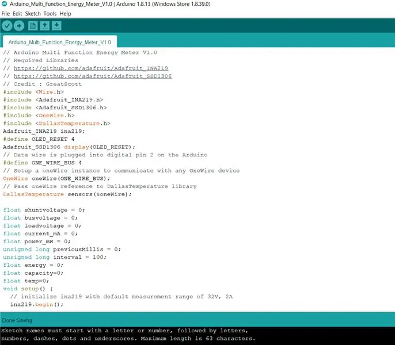Viewport: 395px width, 345px height.
Task: Click the 'float temp=0;' line
Action: pos(26,281)
